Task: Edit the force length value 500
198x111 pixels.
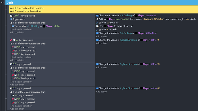Action: (187, 19)
